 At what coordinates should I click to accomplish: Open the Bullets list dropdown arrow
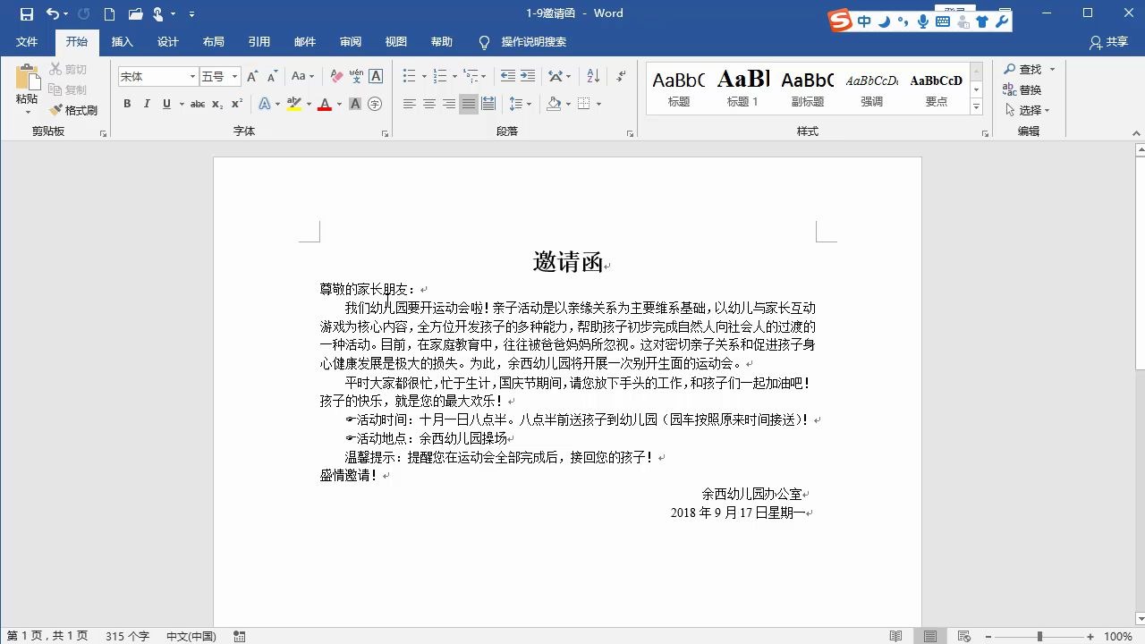coord(424,77)
